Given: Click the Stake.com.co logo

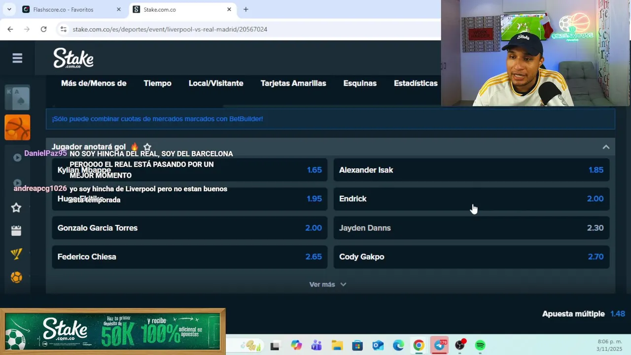Looking at the screenshot, I should (x=73, y=58).
